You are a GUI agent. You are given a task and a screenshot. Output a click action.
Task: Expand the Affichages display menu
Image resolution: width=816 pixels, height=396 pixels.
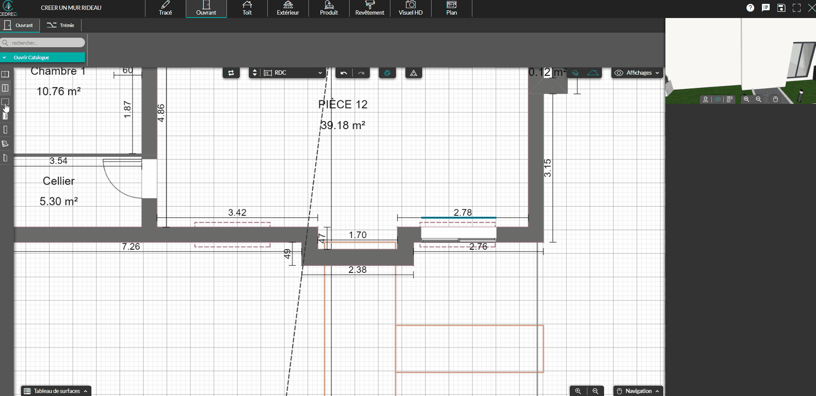coord(637,73)
